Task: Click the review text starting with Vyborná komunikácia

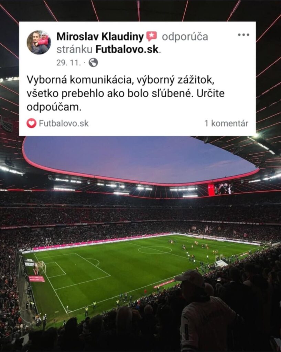Action: pos(126,94)
